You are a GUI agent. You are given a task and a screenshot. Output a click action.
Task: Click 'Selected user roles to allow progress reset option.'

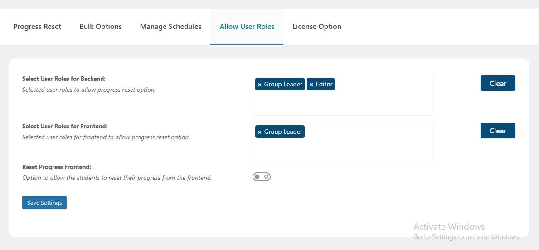coord(89,90)
